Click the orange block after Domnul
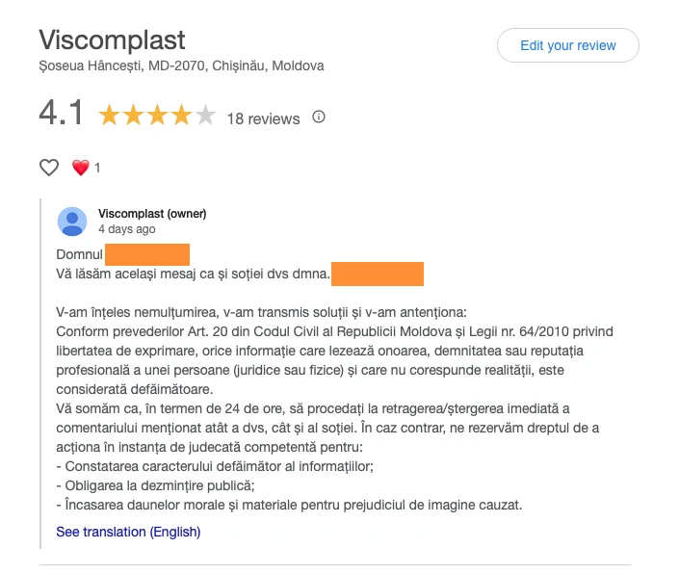 click(x=147, y=255)
